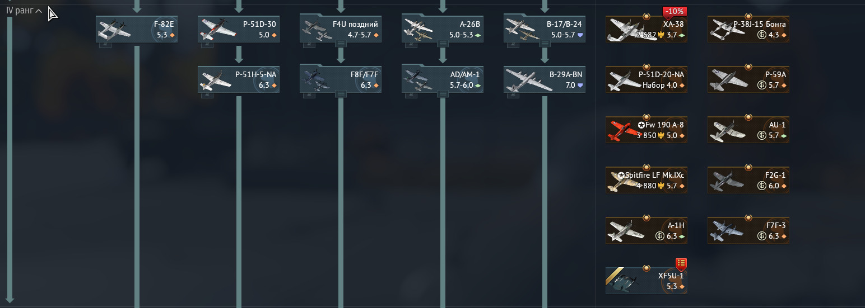Expand the F4U поздний group folder
Image resolution: width=865 pixels, height=308 pixels.
341,29
